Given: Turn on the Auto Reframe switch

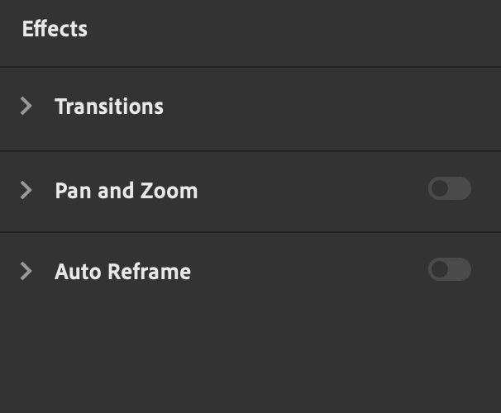Looking at the screenshot, I should (x=449, y=270).
